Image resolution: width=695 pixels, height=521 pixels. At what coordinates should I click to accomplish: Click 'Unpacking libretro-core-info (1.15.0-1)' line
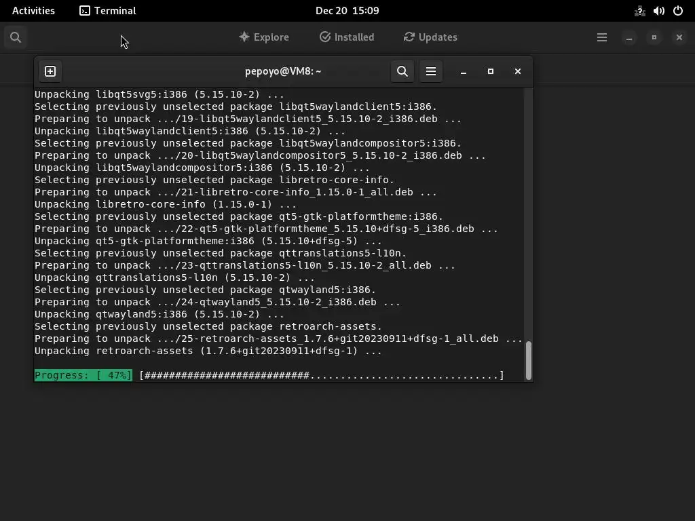click(x=166, y=204)
